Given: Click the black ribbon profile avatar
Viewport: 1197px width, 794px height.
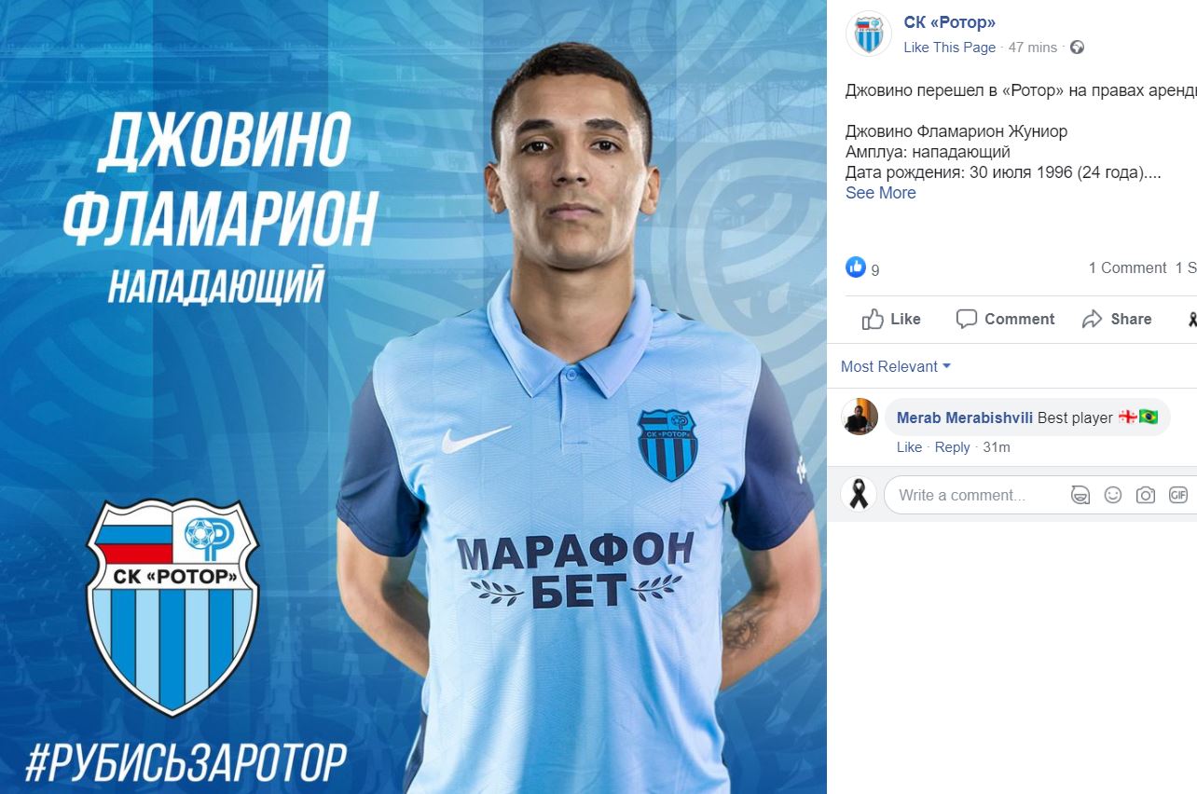Looking at the screenshot, I should (859, 494).
